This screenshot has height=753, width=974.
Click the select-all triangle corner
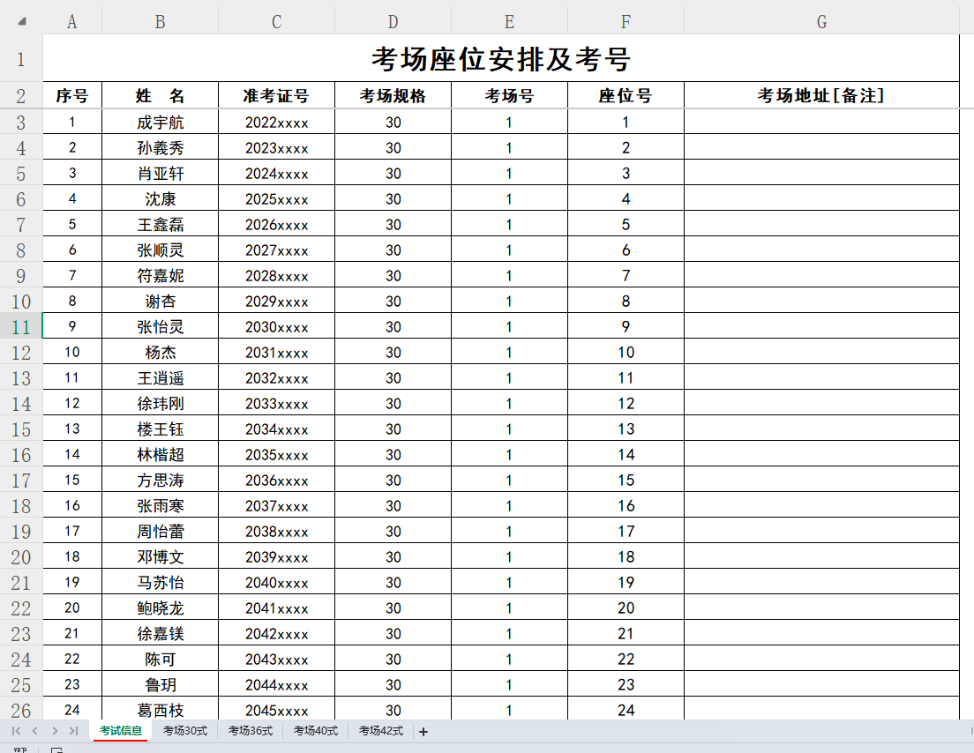[x=21, y=21]
